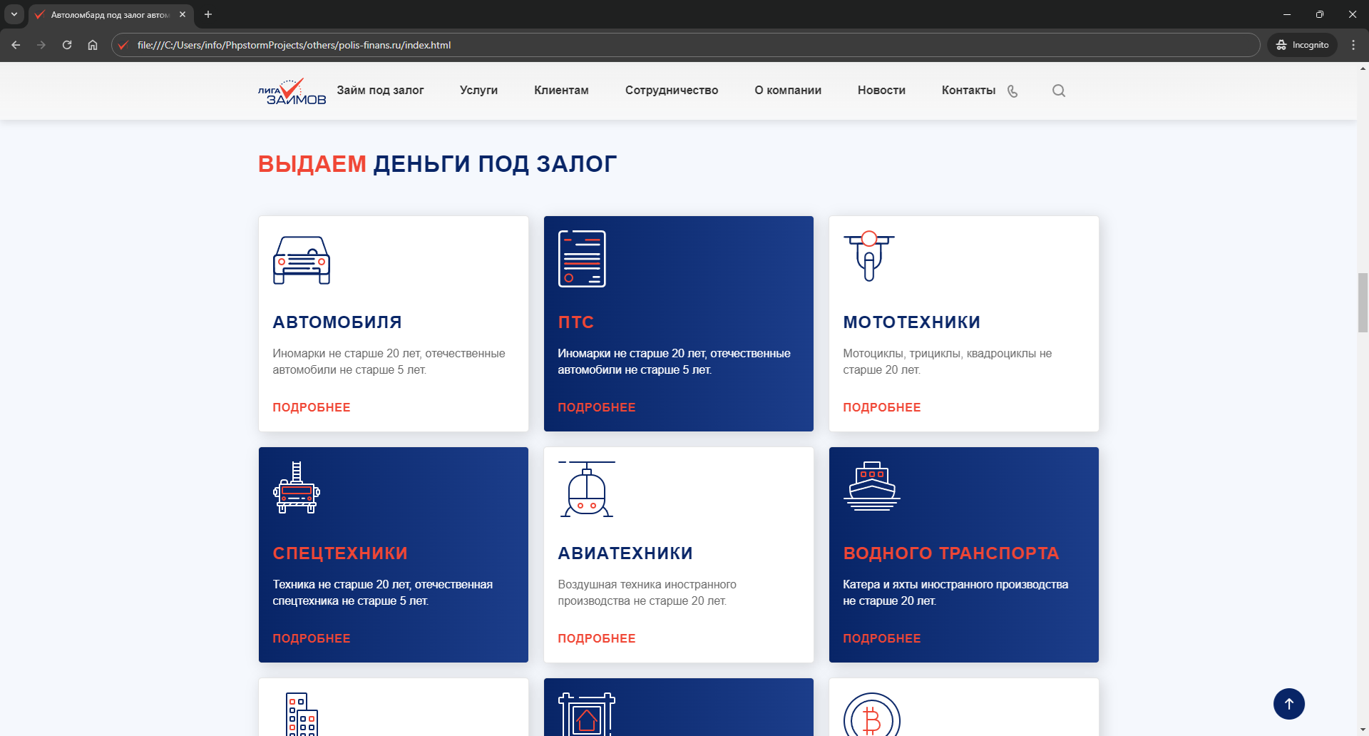This screenshot has height=736, width=1369.
Task: Click the page vertical scrollbar thumb
Action: pos(1363,302)
